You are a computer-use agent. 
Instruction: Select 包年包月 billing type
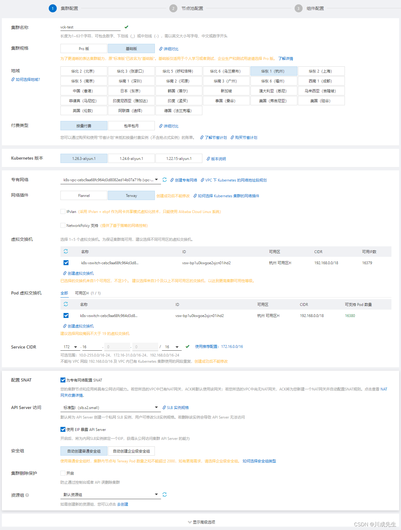pos(131,126)
